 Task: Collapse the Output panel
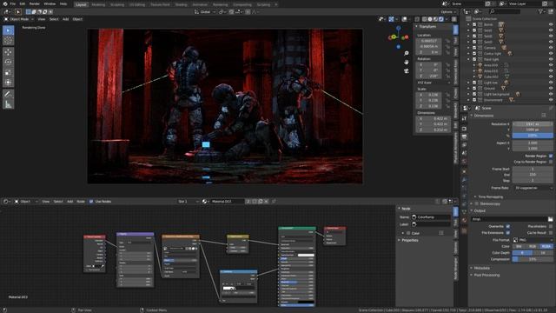click(479, 210)
